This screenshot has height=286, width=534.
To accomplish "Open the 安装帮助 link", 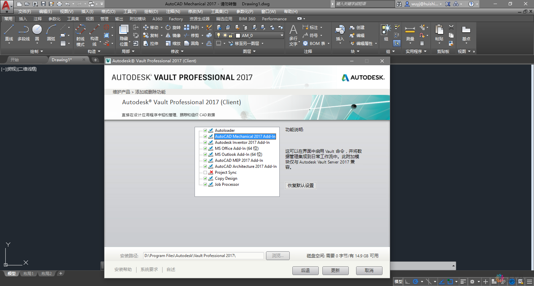I will coord(123,270).
